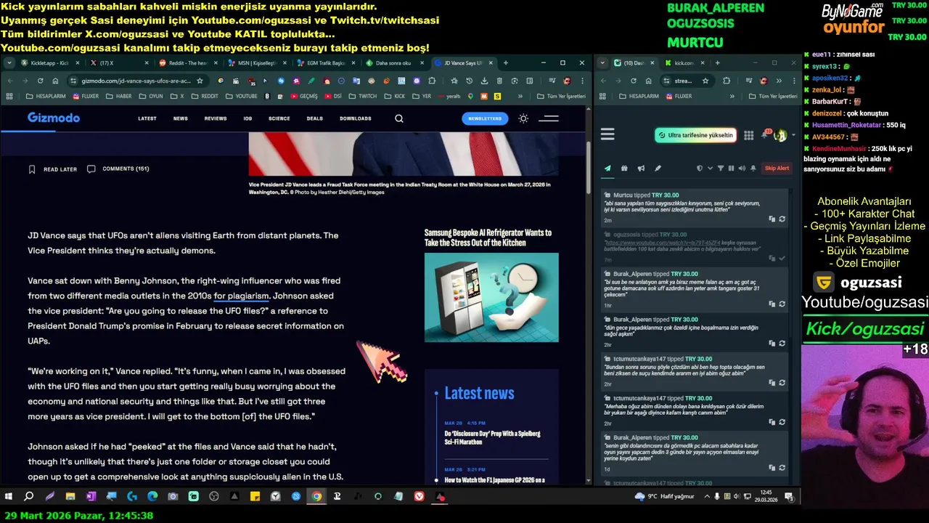Image resolution: width=929 pixels, height=523 pixels.
Task: Open COMMENTS (151)
Action: click(118, 169)
